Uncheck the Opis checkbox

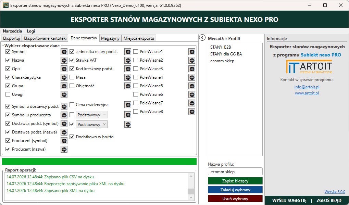click(8, 69)
